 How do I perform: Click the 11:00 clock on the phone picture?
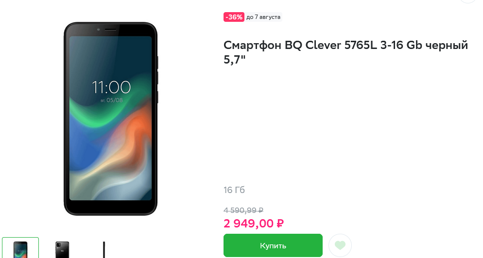111,87
